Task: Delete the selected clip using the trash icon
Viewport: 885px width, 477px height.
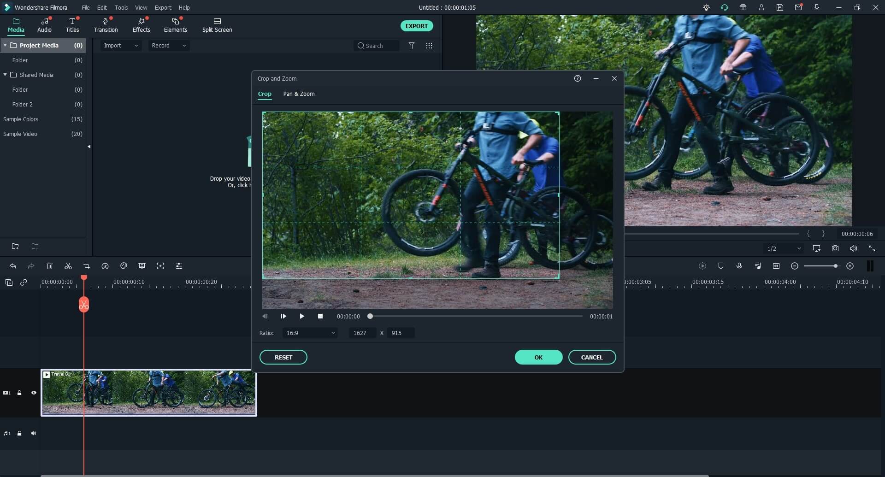Action: (x=49, y=266)
